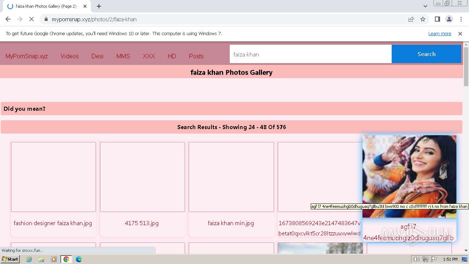Click the 1:51 PM system clock
The width and height of the screenshot is (469, 264).
(450, 259)
